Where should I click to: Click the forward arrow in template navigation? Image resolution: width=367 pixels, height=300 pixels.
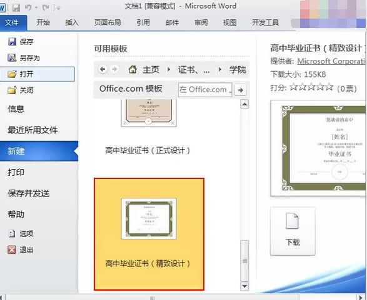114,69
